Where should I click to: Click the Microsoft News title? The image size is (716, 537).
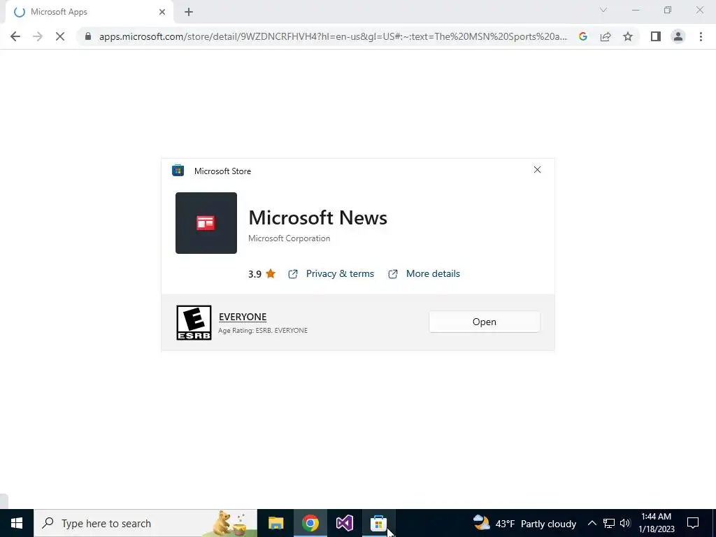[318, 218]
